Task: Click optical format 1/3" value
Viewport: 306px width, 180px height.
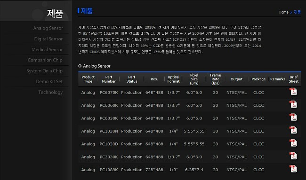Action: pos(174,170)
